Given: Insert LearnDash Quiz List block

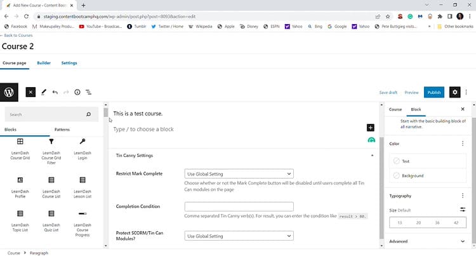Looking at the screenshot, I should click(x=51, y=221).
